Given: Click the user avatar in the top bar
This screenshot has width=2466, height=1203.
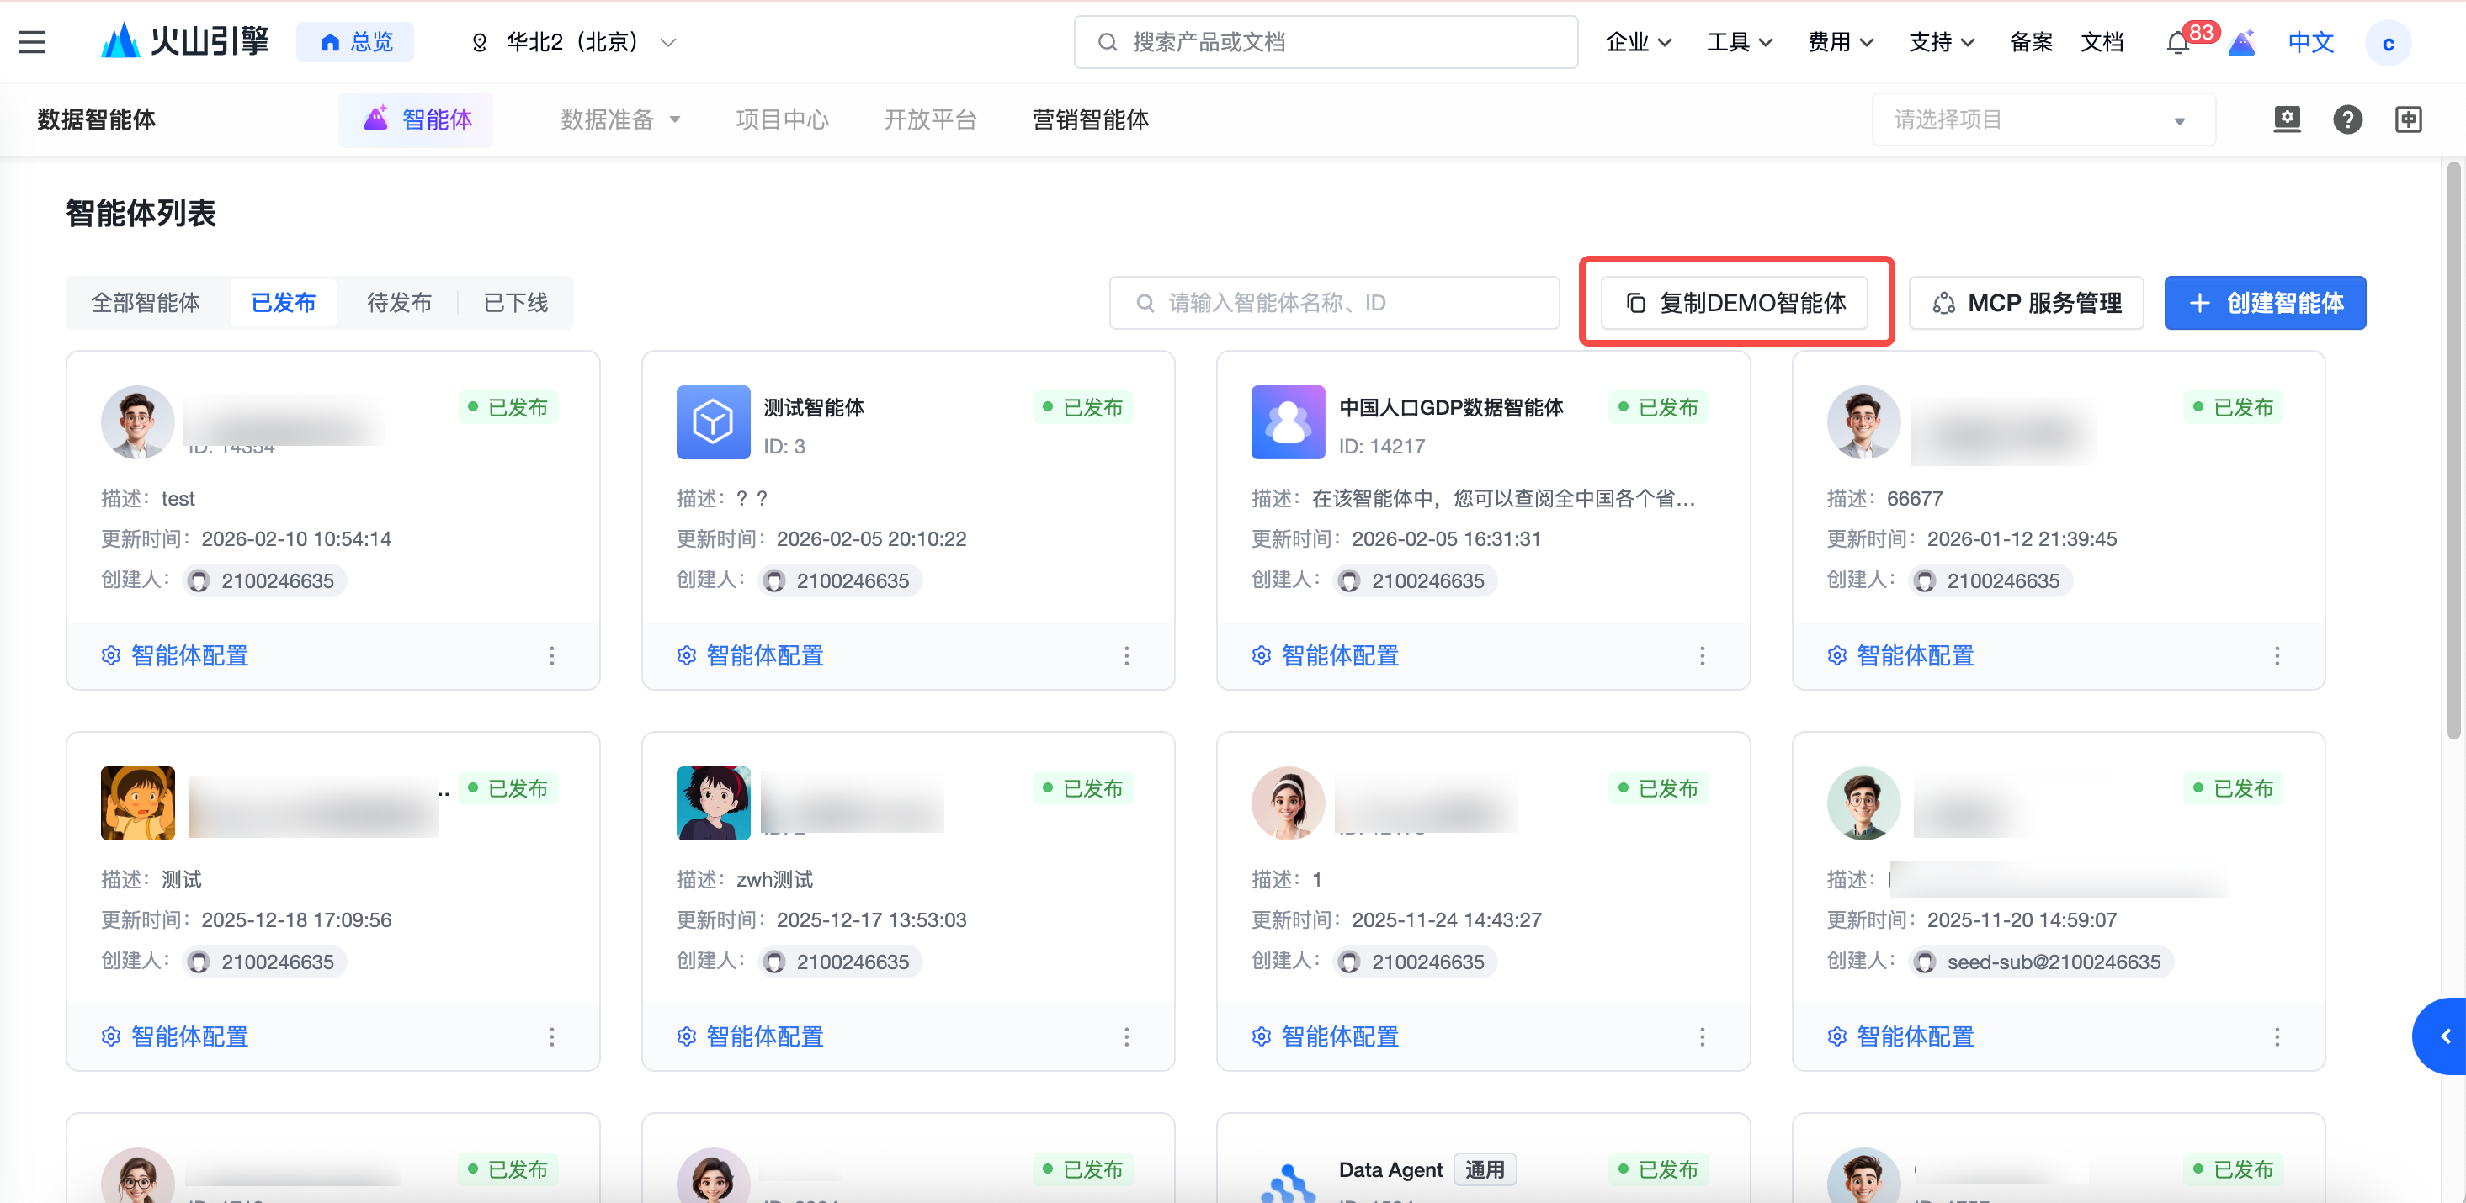Looking at the screenshot, I should click(x=2388, y=43).
